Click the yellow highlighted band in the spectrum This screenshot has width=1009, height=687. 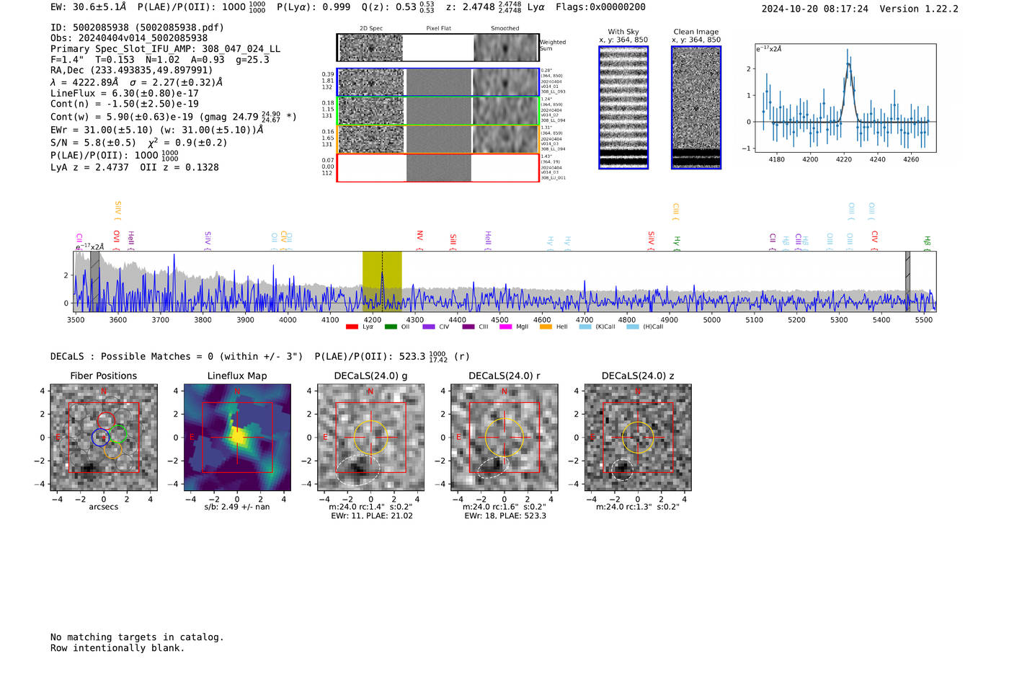[382, 281]
